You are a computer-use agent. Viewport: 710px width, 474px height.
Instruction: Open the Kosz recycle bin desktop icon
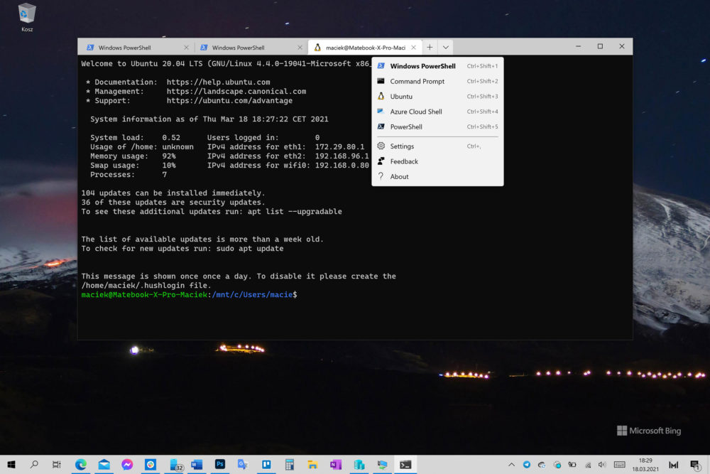27,18
